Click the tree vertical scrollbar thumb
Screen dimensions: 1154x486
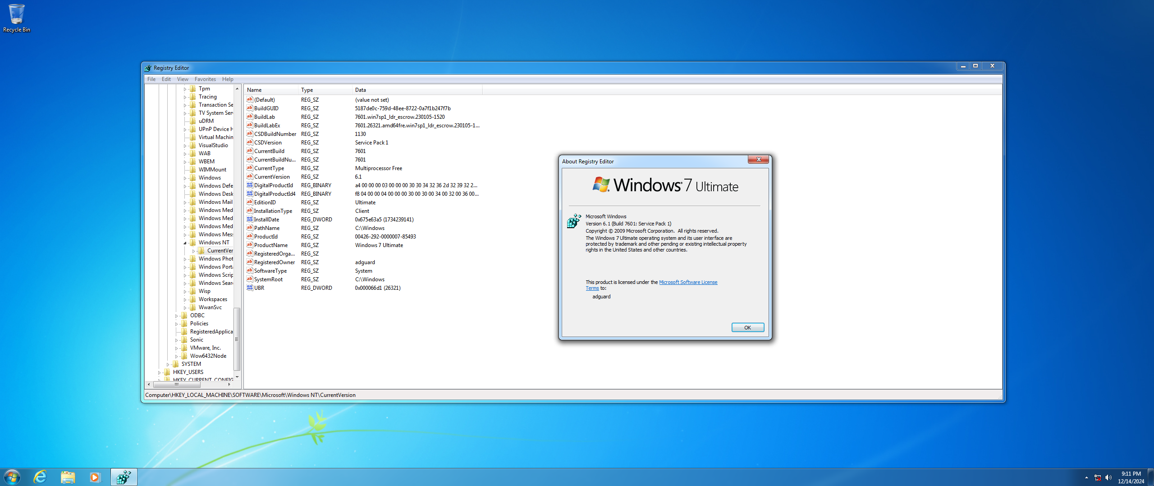(237, 339)
